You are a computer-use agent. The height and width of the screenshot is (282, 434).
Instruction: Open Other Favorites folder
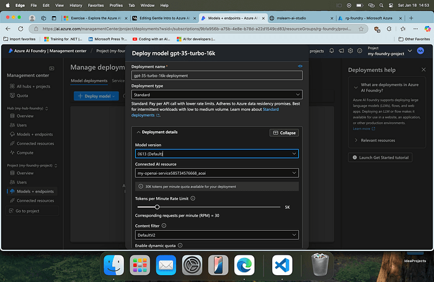[414, 39]
